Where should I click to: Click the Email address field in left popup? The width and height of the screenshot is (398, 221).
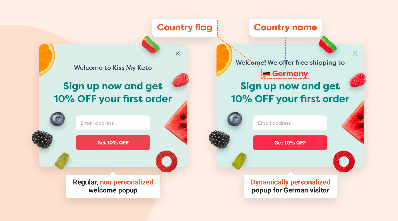click(x=113, y=123)
